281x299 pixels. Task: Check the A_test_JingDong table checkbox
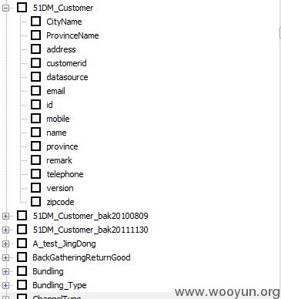[x=22, y=244]
